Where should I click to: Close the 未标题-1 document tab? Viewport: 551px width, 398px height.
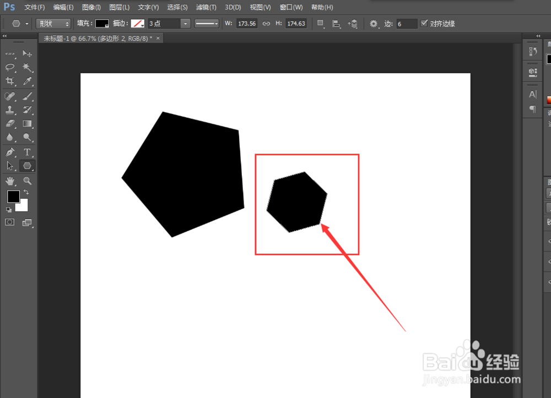158,38
